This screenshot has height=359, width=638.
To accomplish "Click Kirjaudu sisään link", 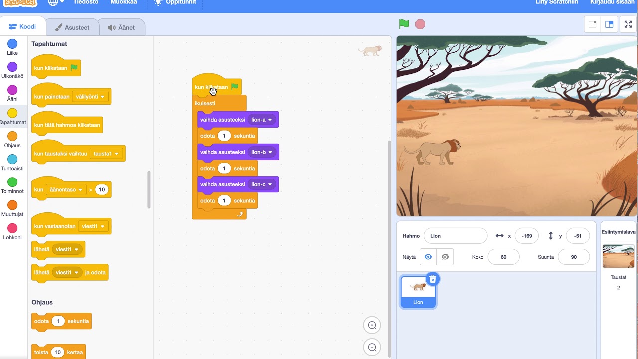I will click(612, 2).
